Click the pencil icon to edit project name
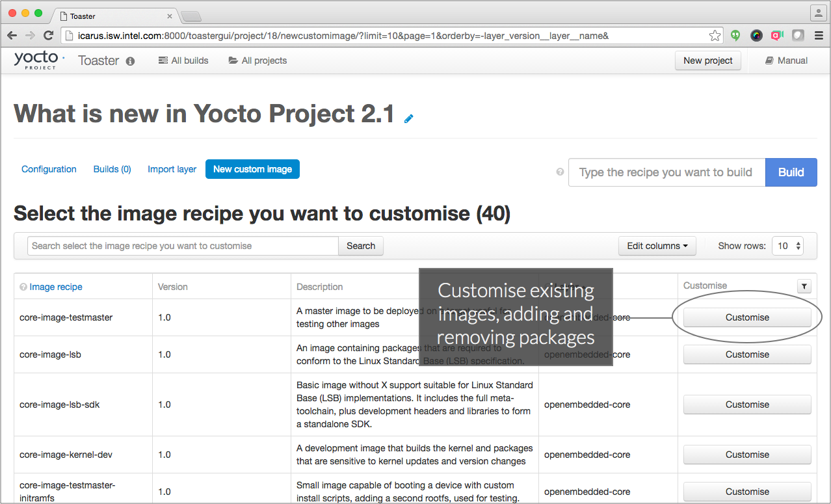Screen dimensions: 831x504 coord(409,118)
